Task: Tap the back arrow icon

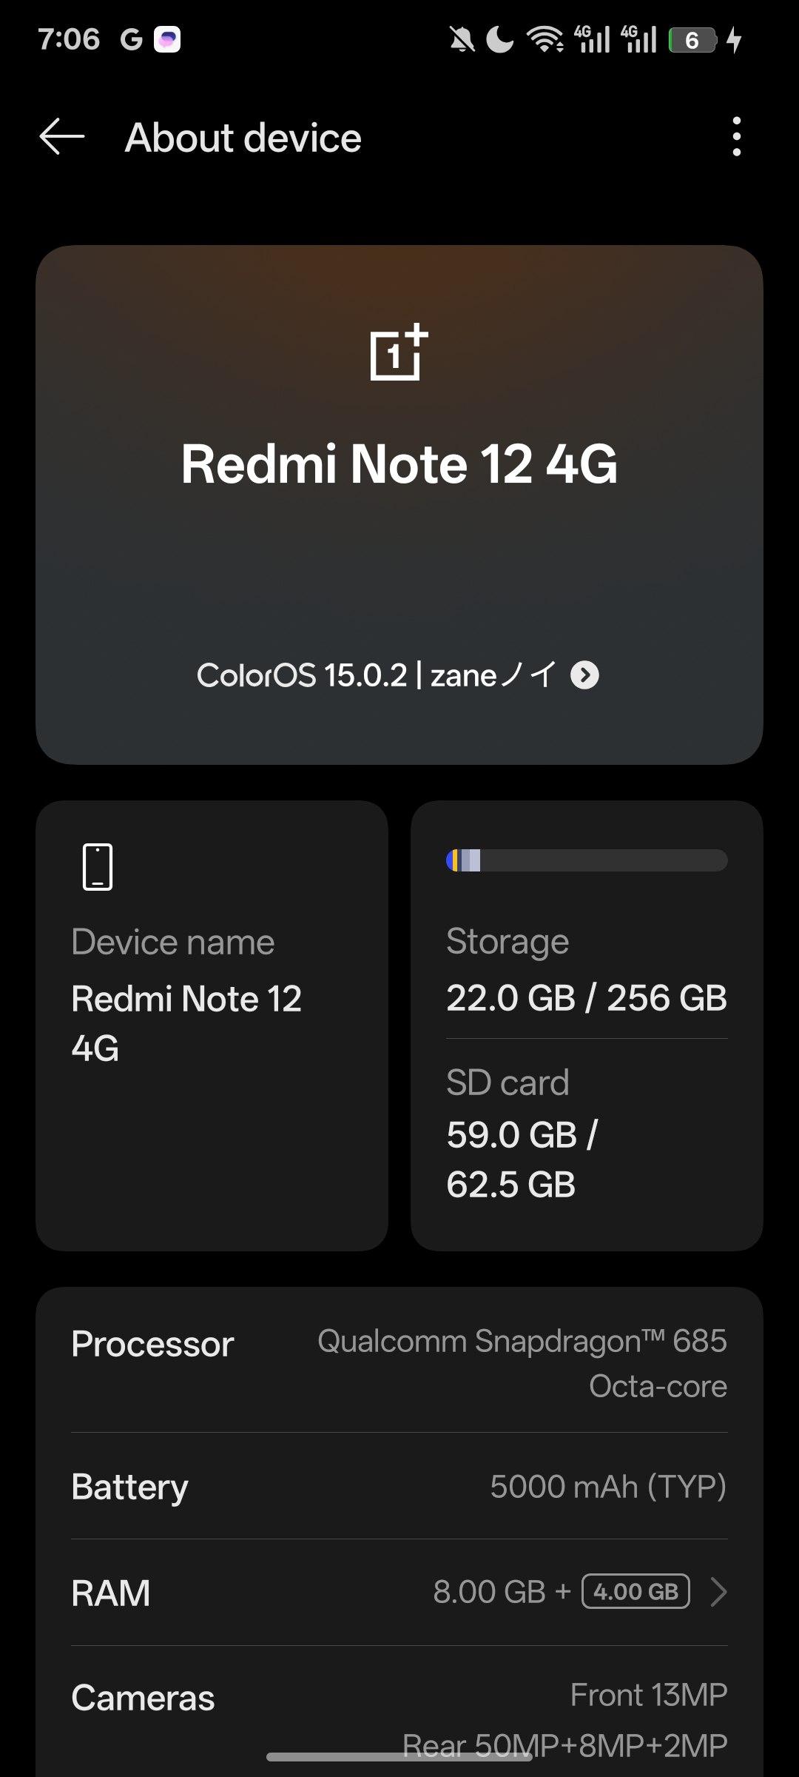Action: point(62,137)
